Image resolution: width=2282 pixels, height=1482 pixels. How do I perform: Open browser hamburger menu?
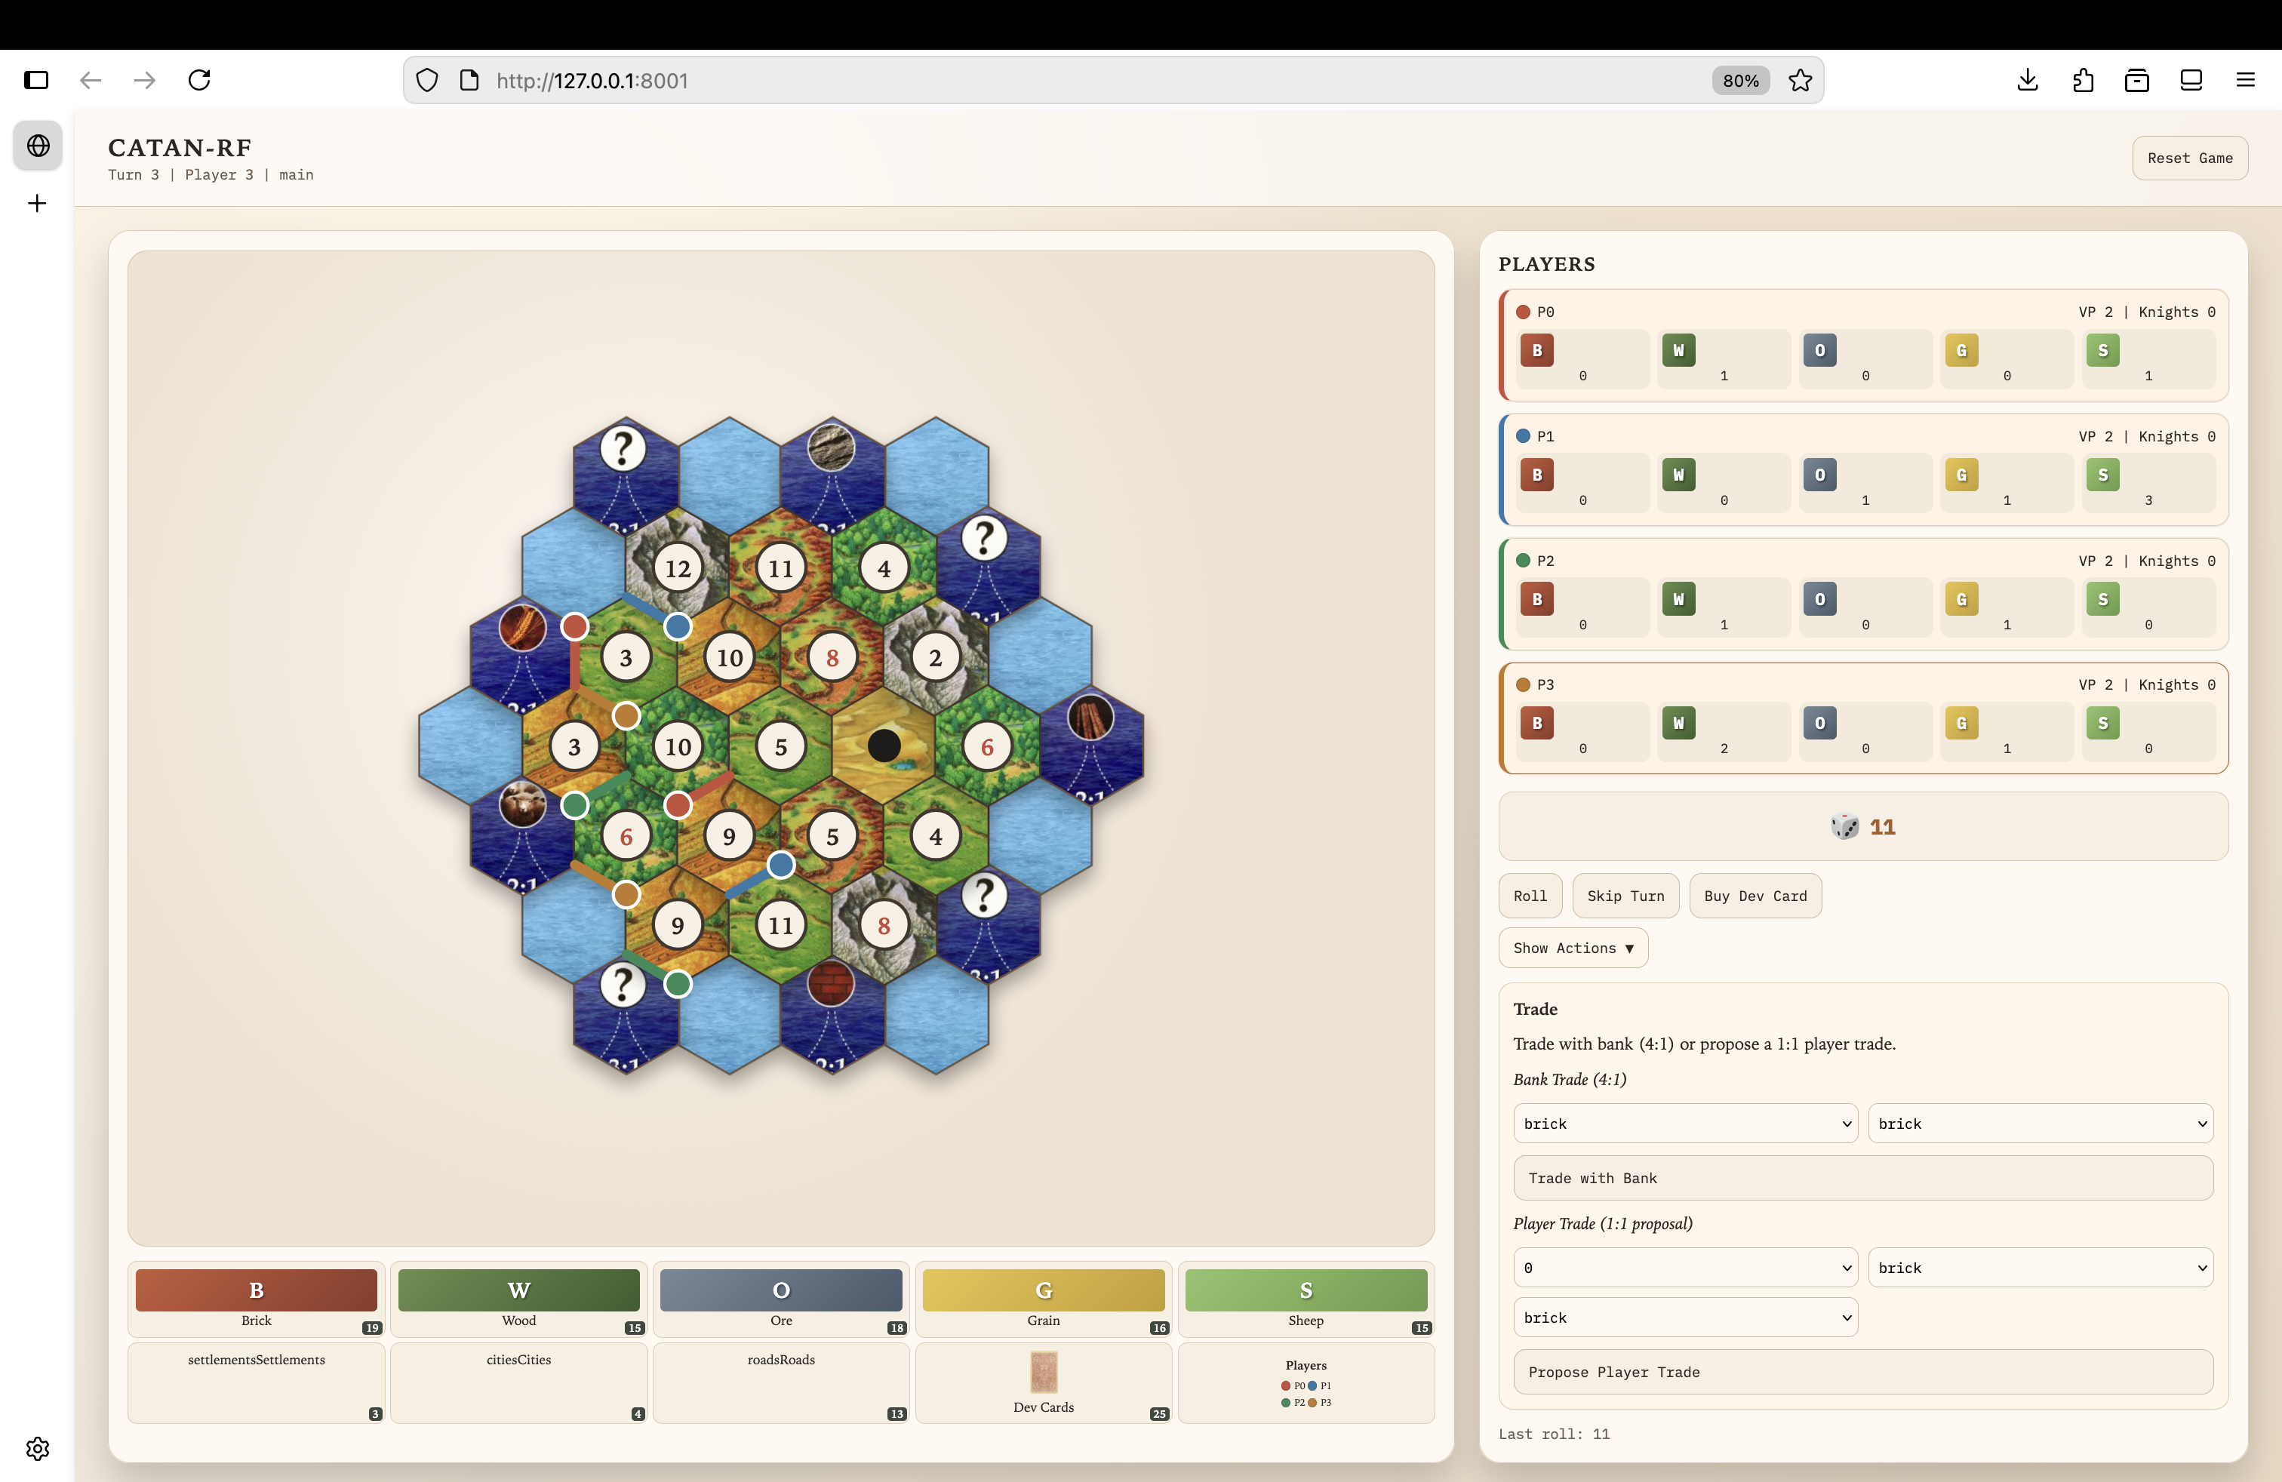coord(2246,81)
